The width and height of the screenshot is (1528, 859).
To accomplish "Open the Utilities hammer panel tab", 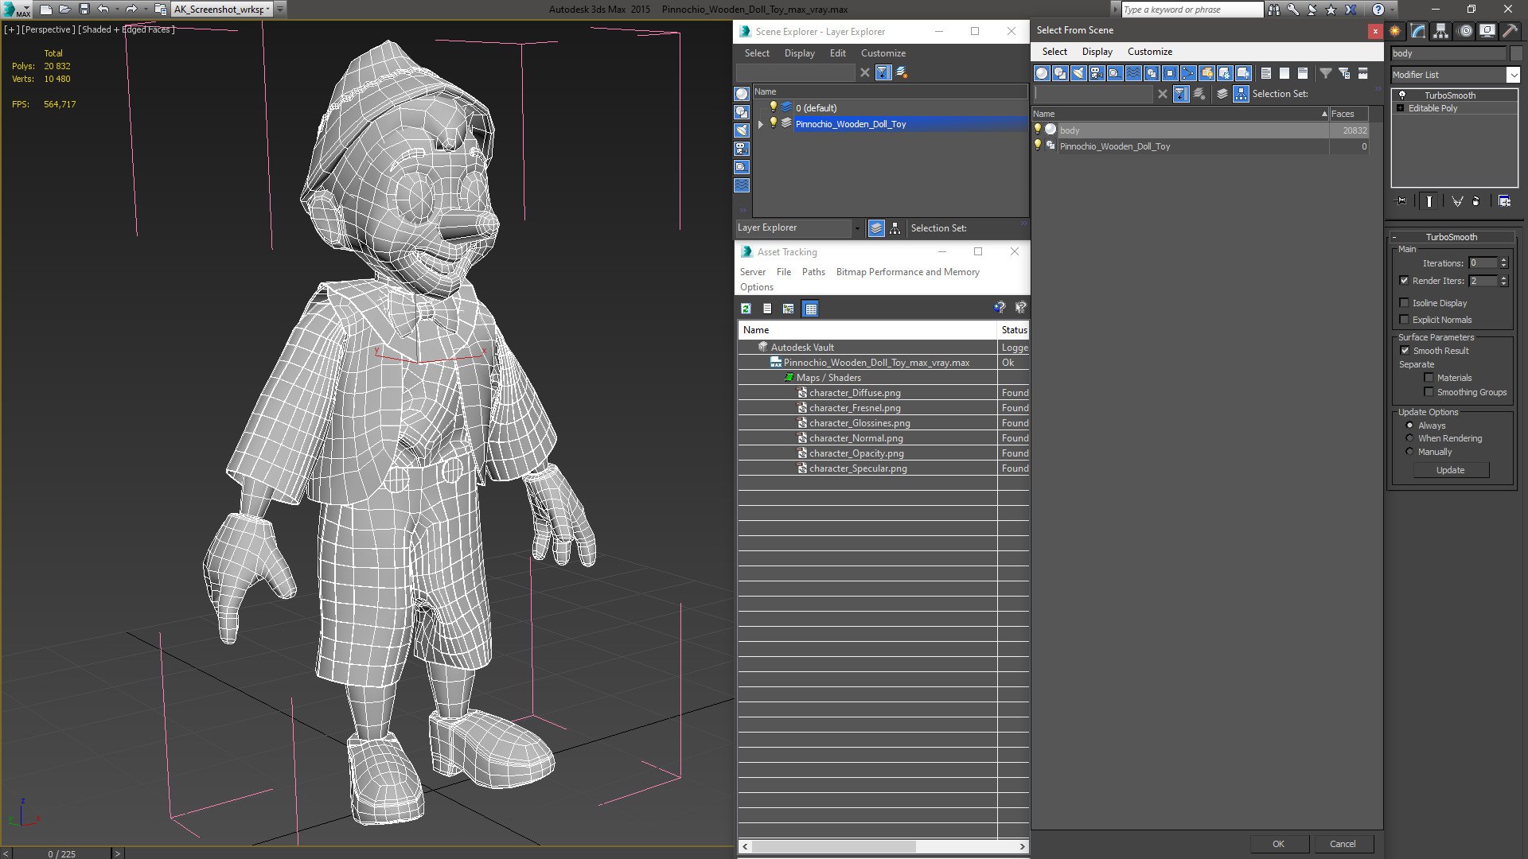I will [1510, 31].
